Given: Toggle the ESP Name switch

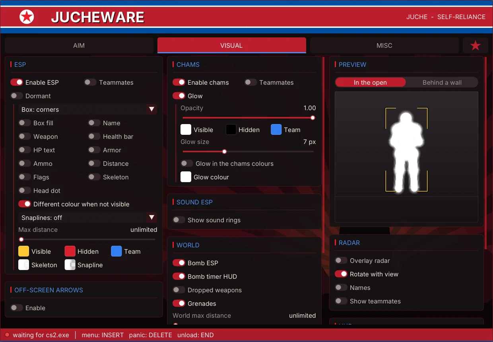Looking at the screenshot, I should point(94,123).
